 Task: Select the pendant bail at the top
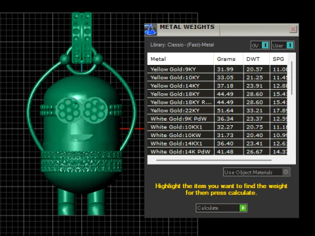(81, 37)
